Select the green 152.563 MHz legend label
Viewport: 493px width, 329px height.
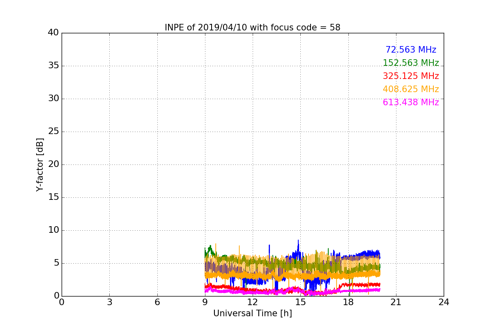tap(411, 63)
